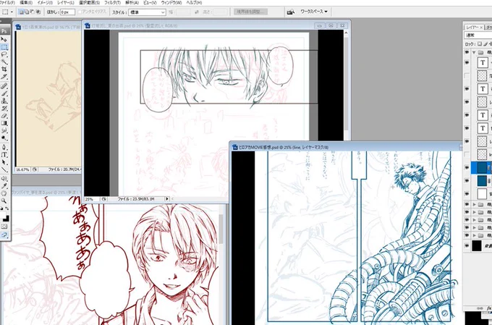Select the Lasso tool
The width and height of the screenshot is (492, 325).
pos(4,54)
